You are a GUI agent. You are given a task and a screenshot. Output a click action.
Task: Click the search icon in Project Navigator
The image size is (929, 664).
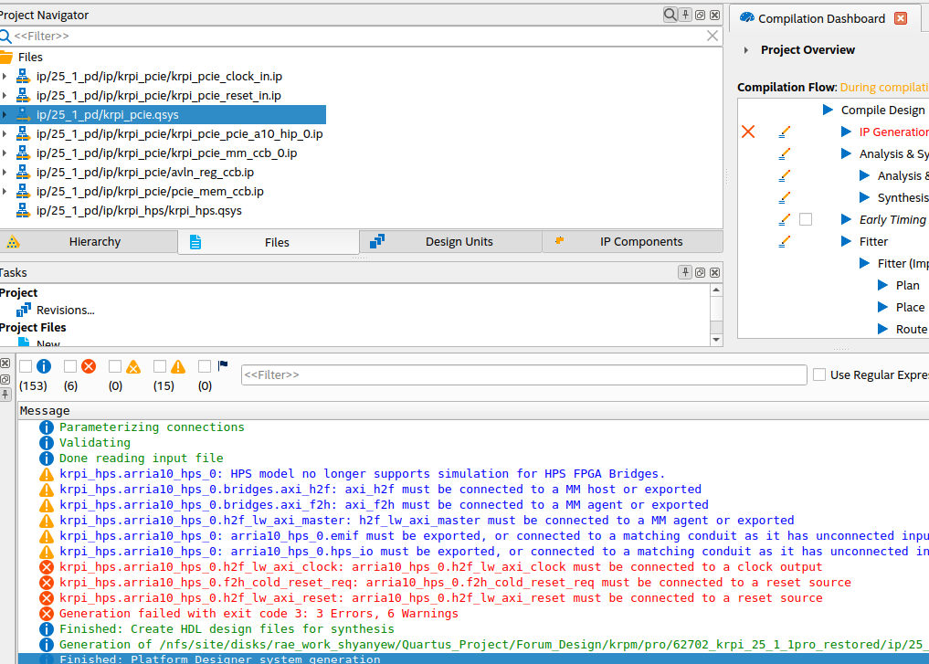670,15
